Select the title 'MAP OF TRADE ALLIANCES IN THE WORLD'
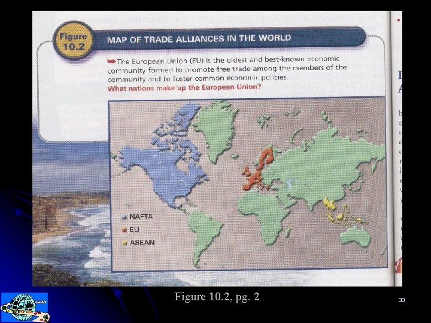431x323 pixels. tap(199, 38)
